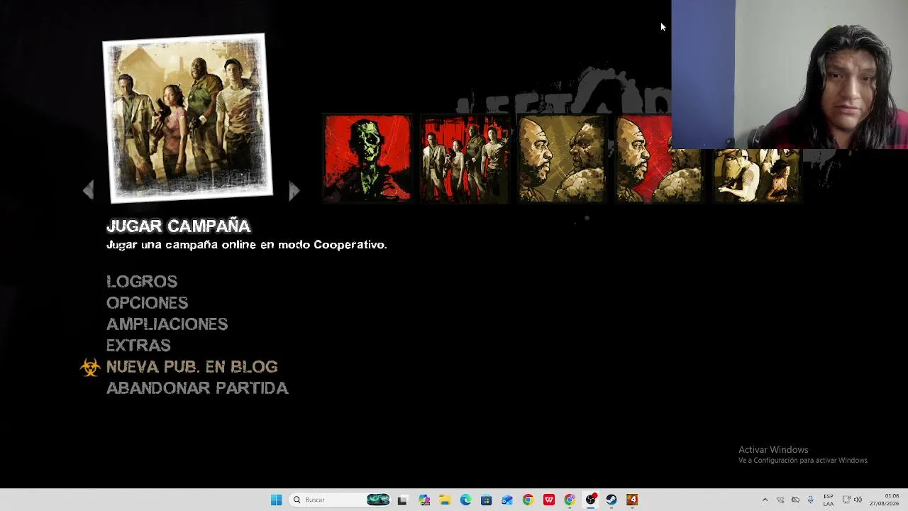The height and width of the screenshot is (511, 908).
Task: Open the Logros menu
Action: [x=142, y=282]
